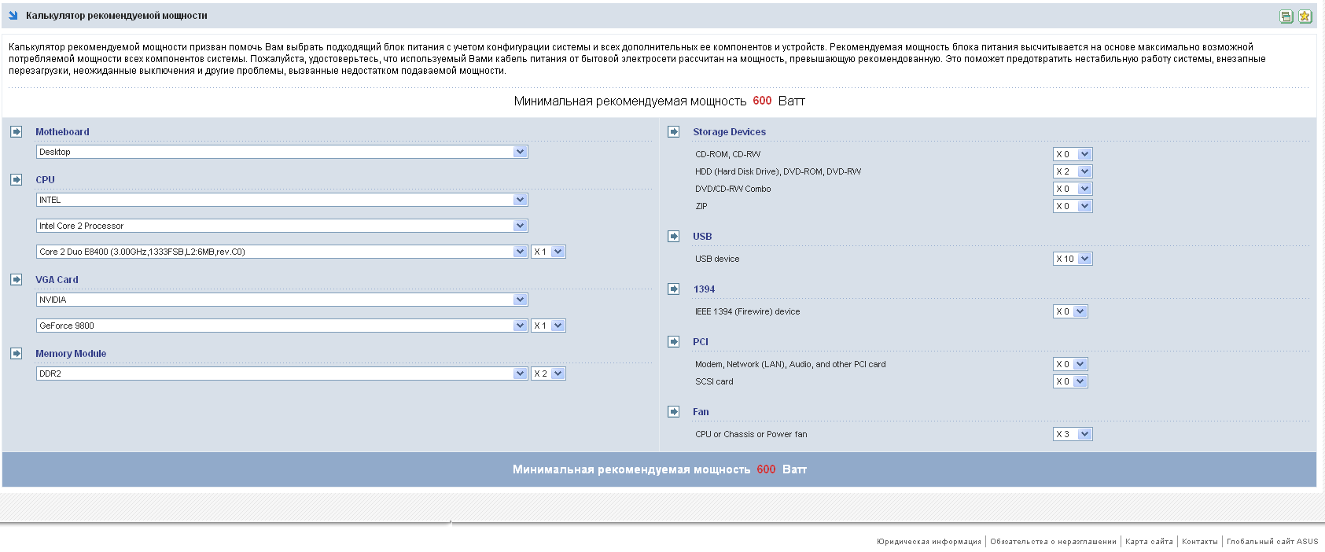Open the GeForce 9800 card dropdown
The image size is (1325, 552).
point(282,326)
